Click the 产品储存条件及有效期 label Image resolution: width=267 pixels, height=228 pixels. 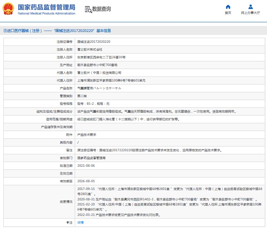click(x=57, y=127)
